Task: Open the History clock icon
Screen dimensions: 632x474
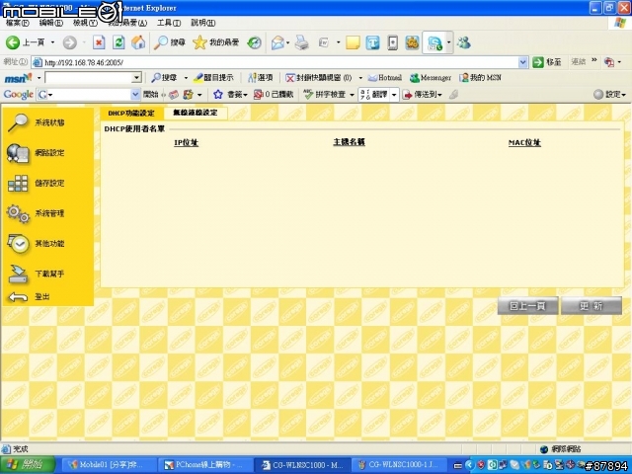Action: (254, 42)
